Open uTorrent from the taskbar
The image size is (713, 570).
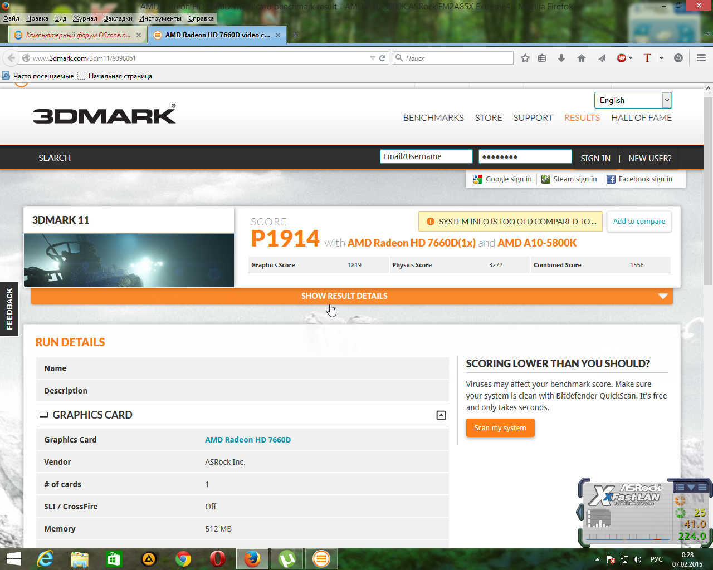(287, 558)
